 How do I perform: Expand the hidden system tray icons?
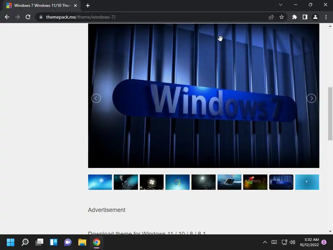(x=265, y=242)
